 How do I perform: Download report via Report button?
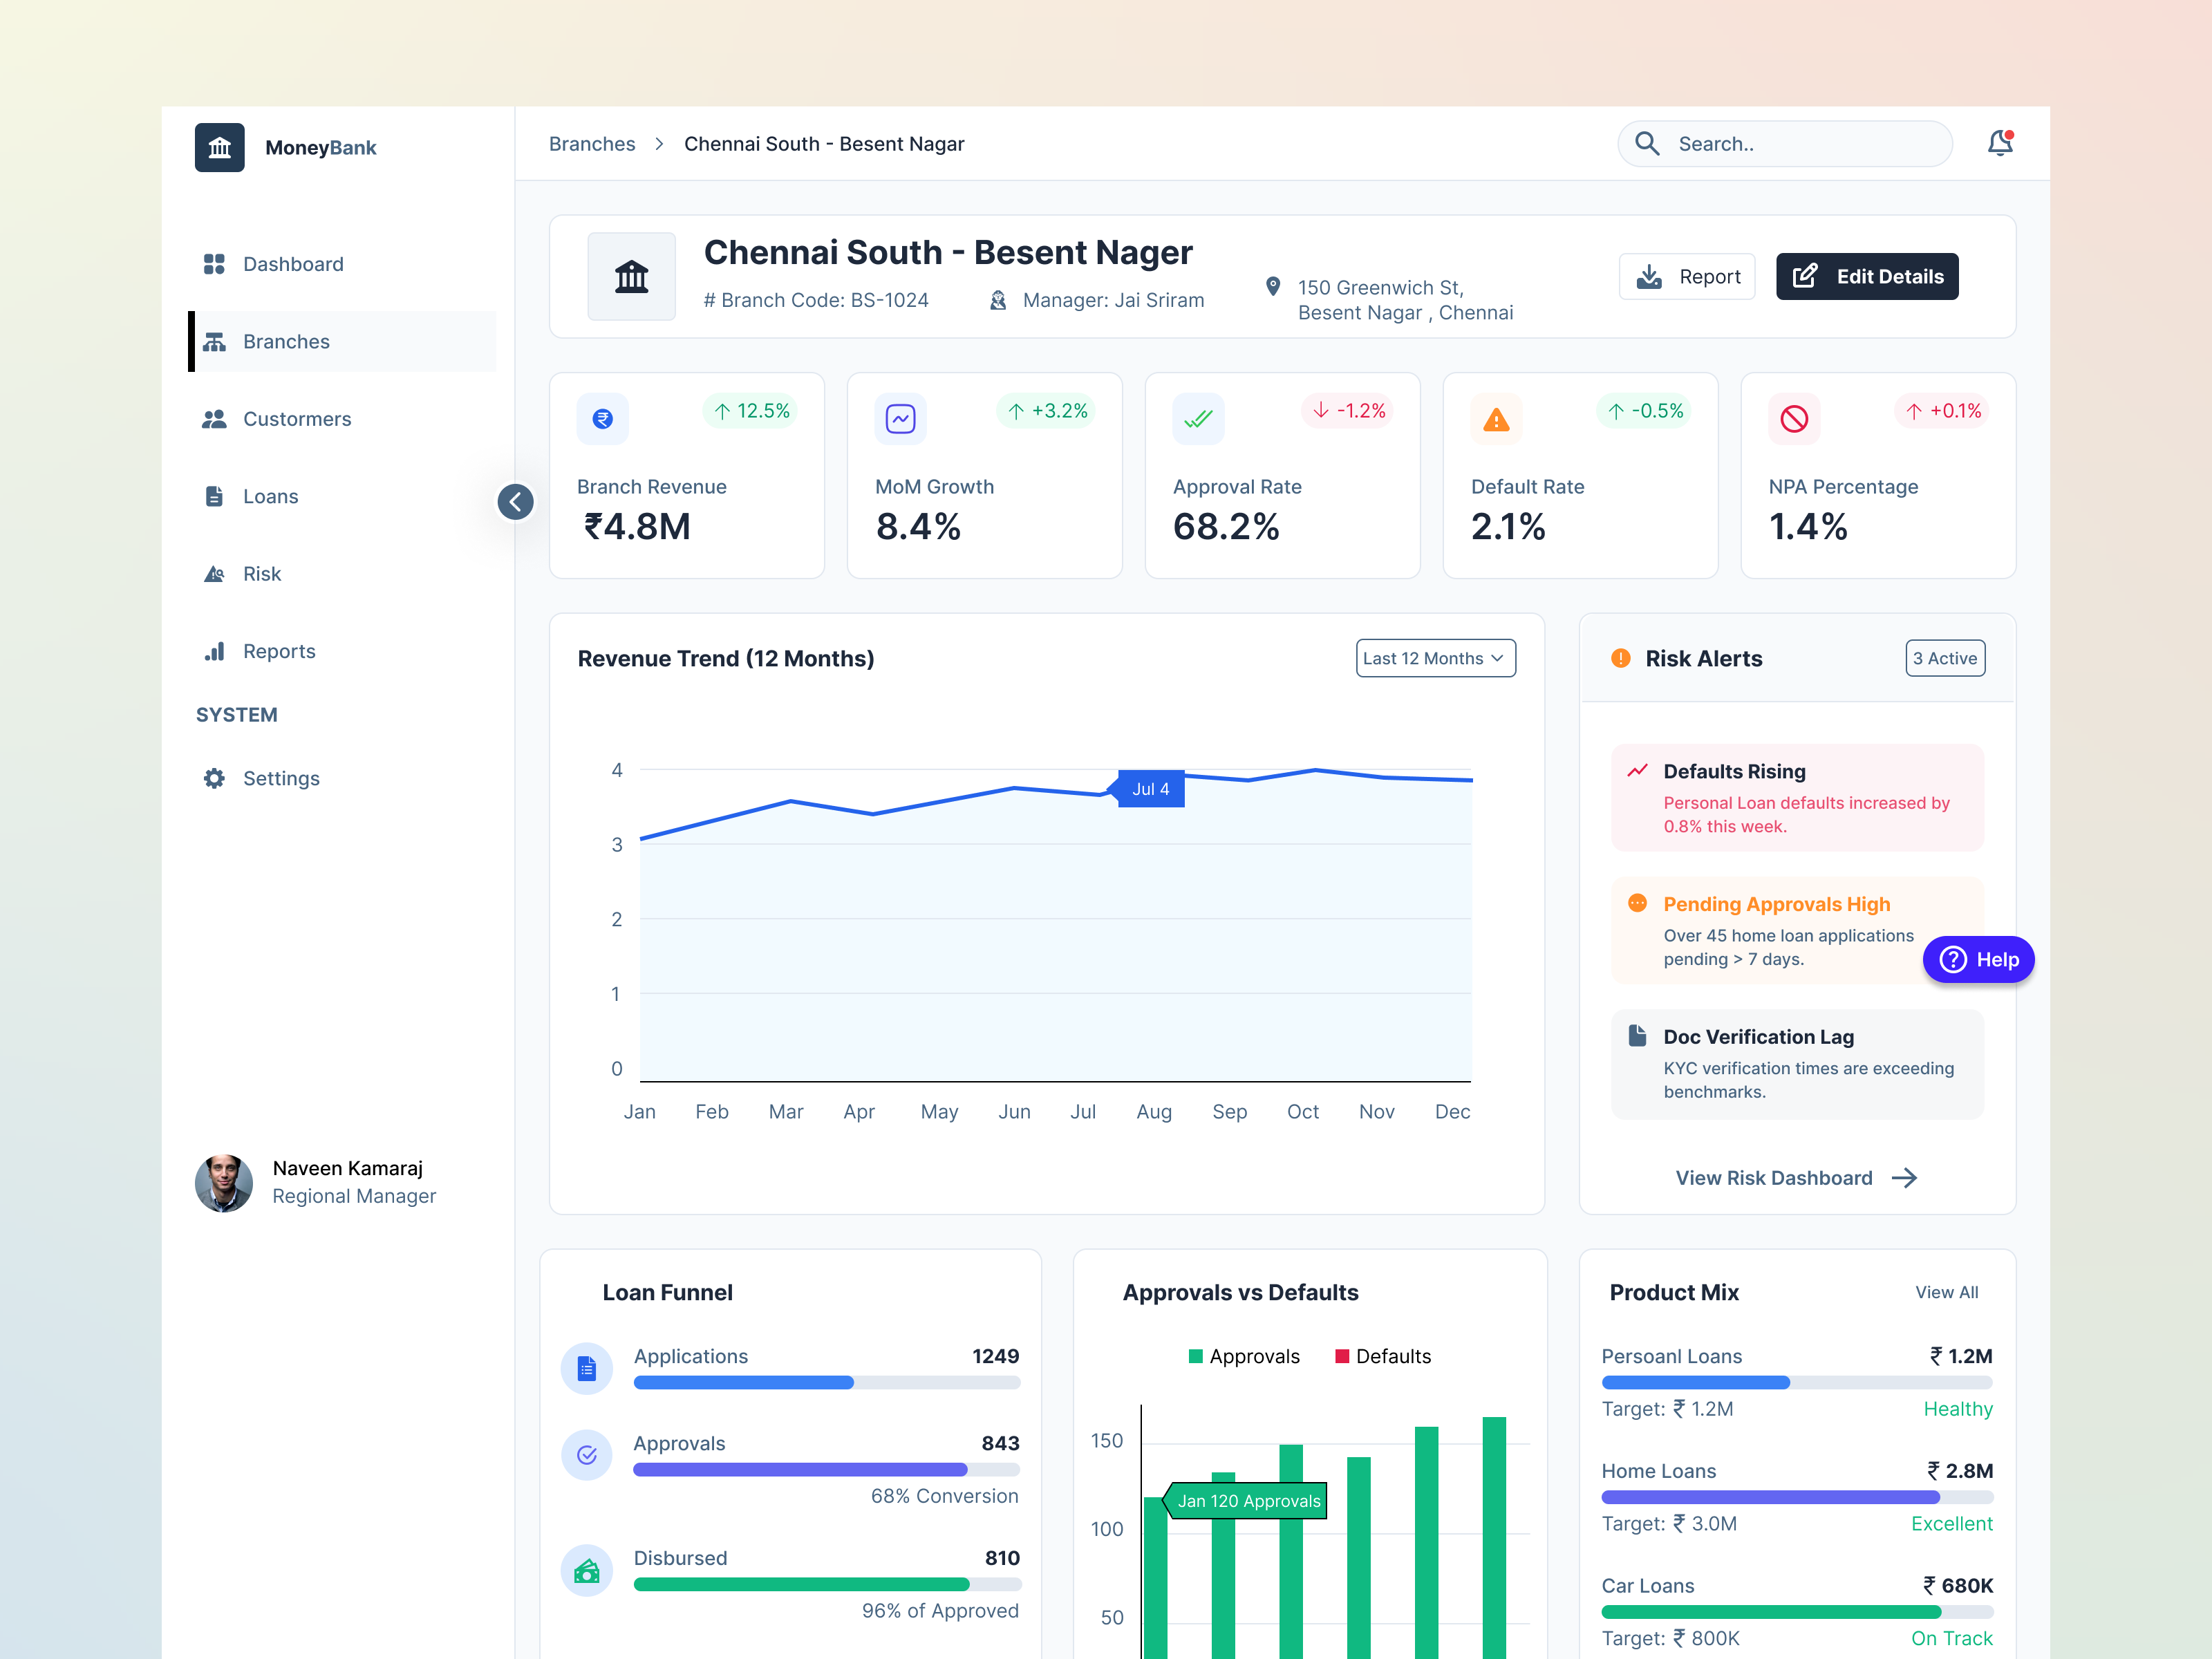[x=1687, y=276]
